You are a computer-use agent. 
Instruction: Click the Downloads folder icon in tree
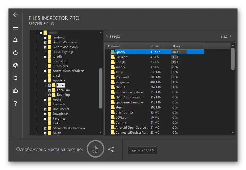coord(49,114)
